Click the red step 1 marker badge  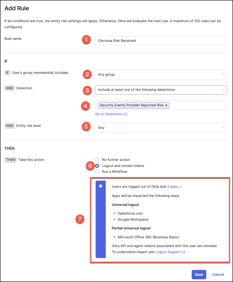(x=86, y=40)
